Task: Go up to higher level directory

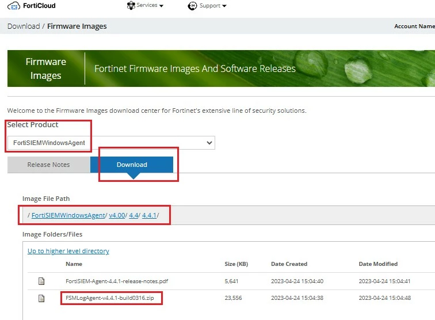Action: [x=68, y=251]
